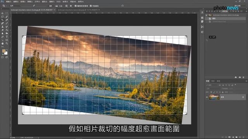Select the Dodge tool
This screenshot has width=248, height=139.
[7, 33]
